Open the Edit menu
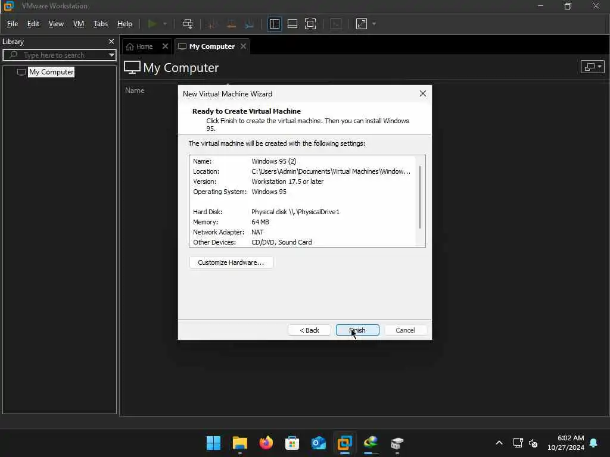The width and height of the screenshot is (610, 457). pos(33,24)
